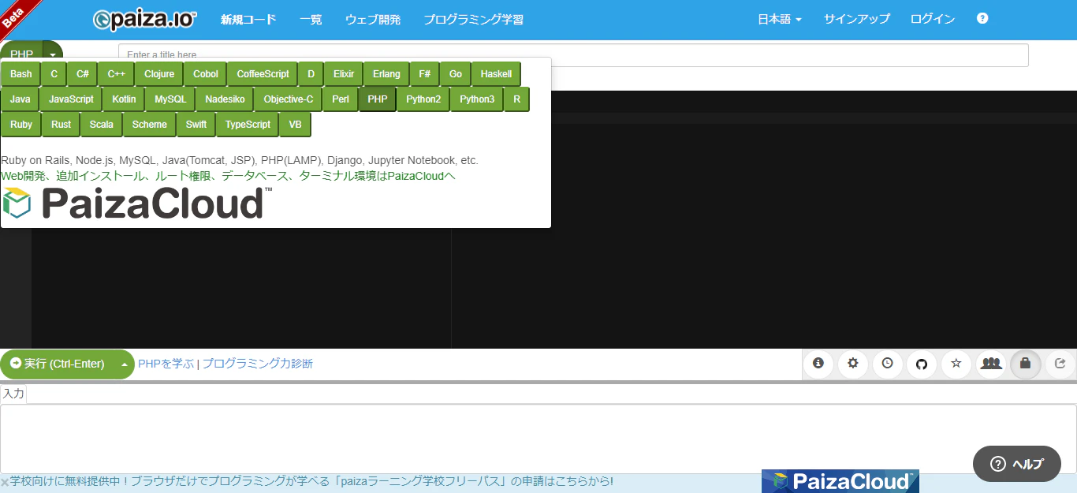Open the ヘルプ help bubble
The width and height of the screenshot is (1077, 493).
point(1017,464)
